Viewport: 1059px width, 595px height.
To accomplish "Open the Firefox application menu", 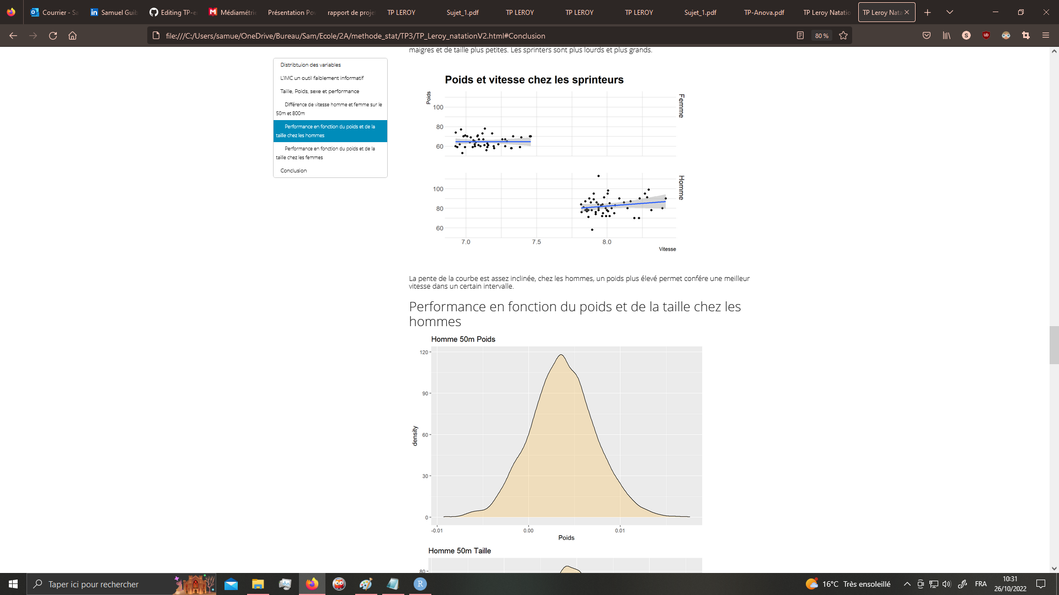I will tap(1046, 36).
